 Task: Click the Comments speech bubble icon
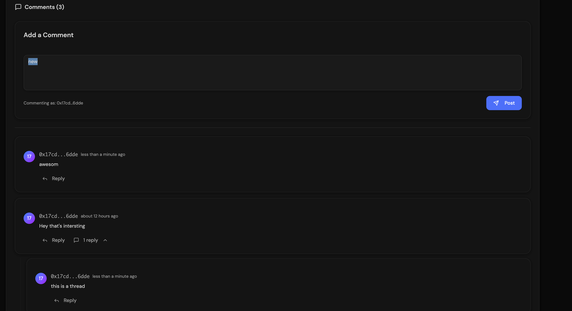(18, 7)
